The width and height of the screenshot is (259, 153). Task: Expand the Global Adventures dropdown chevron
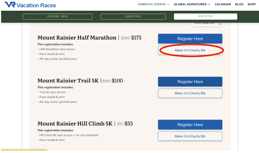209,4
